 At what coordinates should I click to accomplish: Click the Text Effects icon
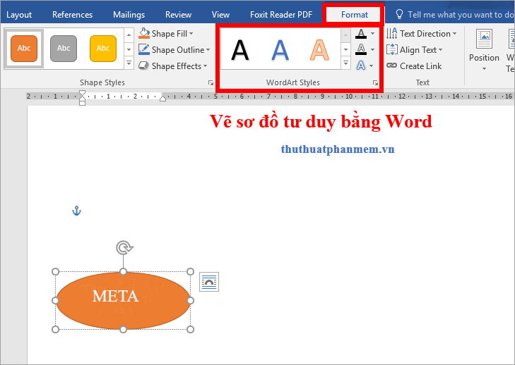(x=361, y=66)
